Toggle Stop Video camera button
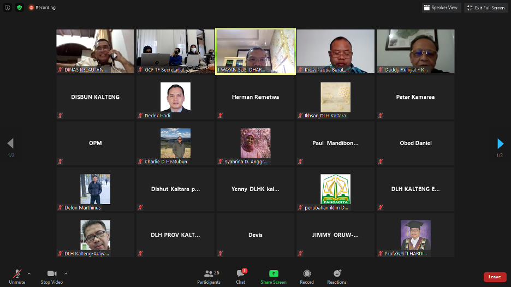The height and width of the screenshot is (287, 511). pyautogui.click(x=52, y=276)
